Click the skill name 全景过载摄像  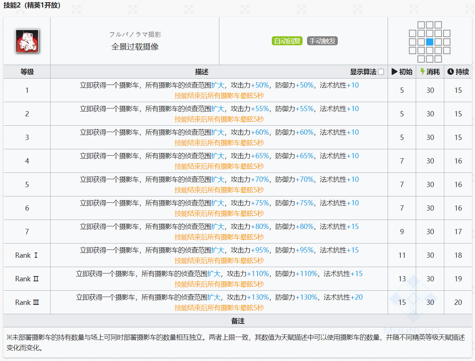pos(135,47)
